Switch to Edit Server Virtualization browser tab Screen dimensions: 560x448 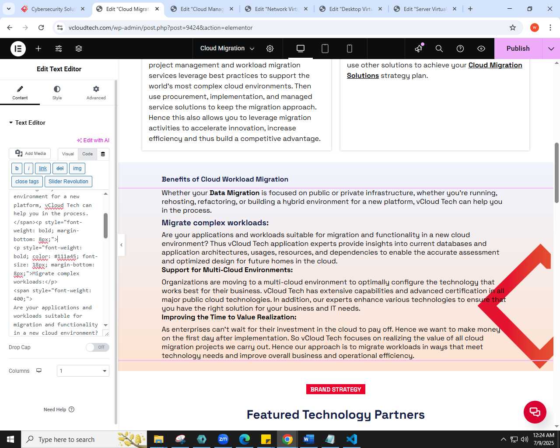click(425, 9)
